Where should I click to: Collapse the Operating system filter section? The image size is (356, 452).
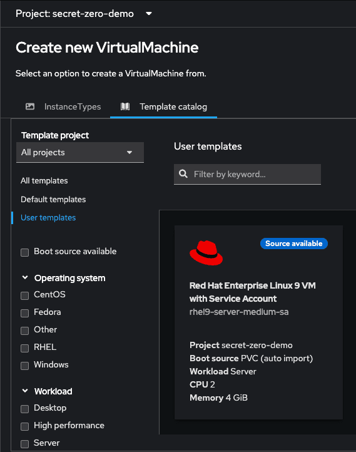tap(25, 277)
